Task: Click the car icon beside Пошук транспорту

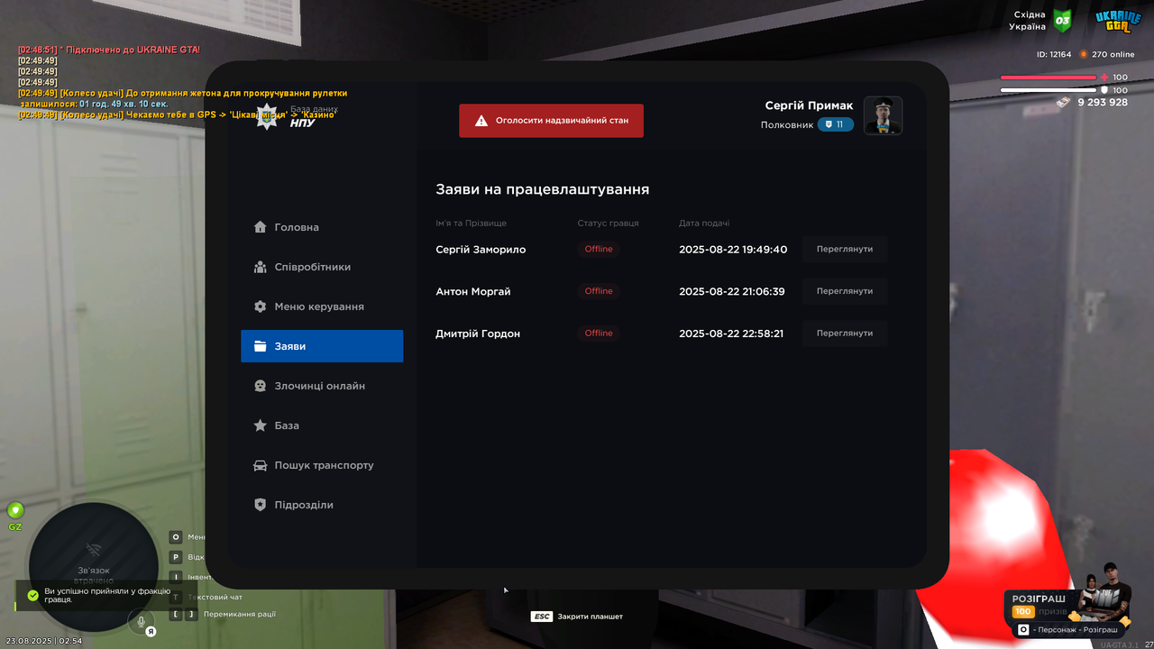Action: point(261,465)
